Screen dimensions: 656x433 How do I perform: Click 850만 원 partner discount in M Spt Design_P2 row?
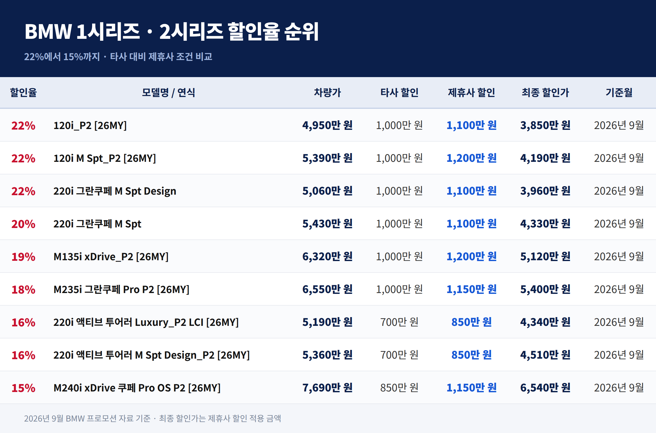471,355
